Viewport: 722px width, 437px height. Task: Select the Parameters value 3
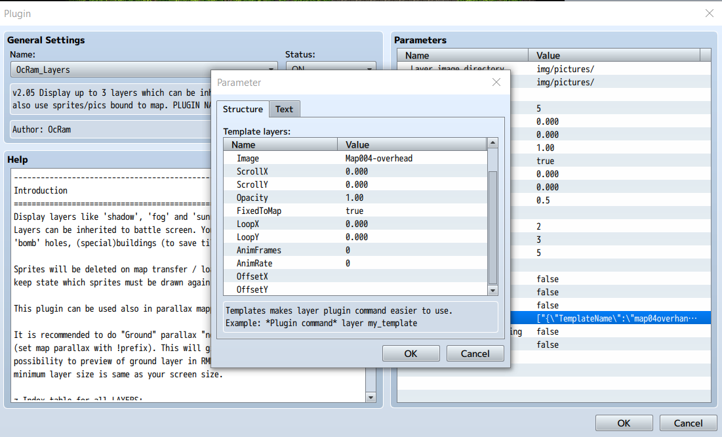pyautogui.click(x=539, y=239)
